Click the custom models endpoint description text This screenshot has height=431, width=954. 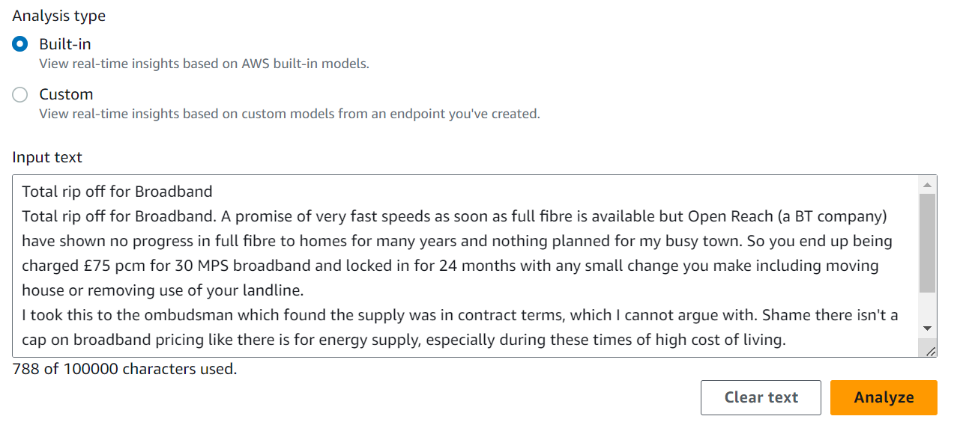click(x=289, y=114)
